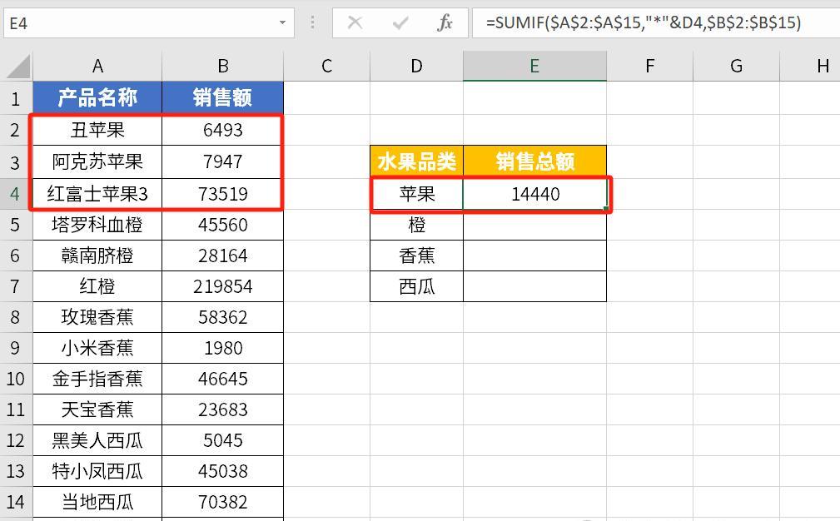Click the formula bar resize dots handle

point(313,23)
